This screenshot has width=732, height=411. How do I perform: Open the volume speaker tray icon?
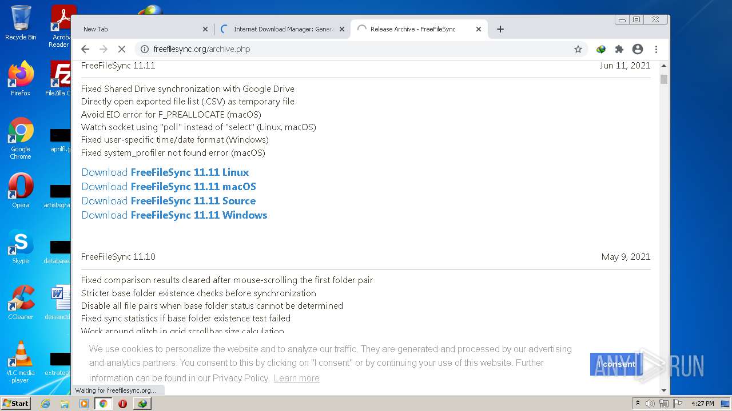coord(650,404)
